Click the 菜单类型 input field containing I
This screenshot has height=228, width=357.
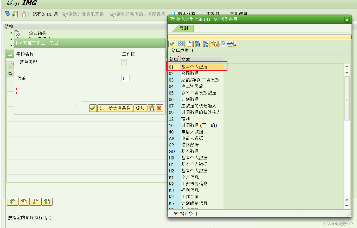124,62
